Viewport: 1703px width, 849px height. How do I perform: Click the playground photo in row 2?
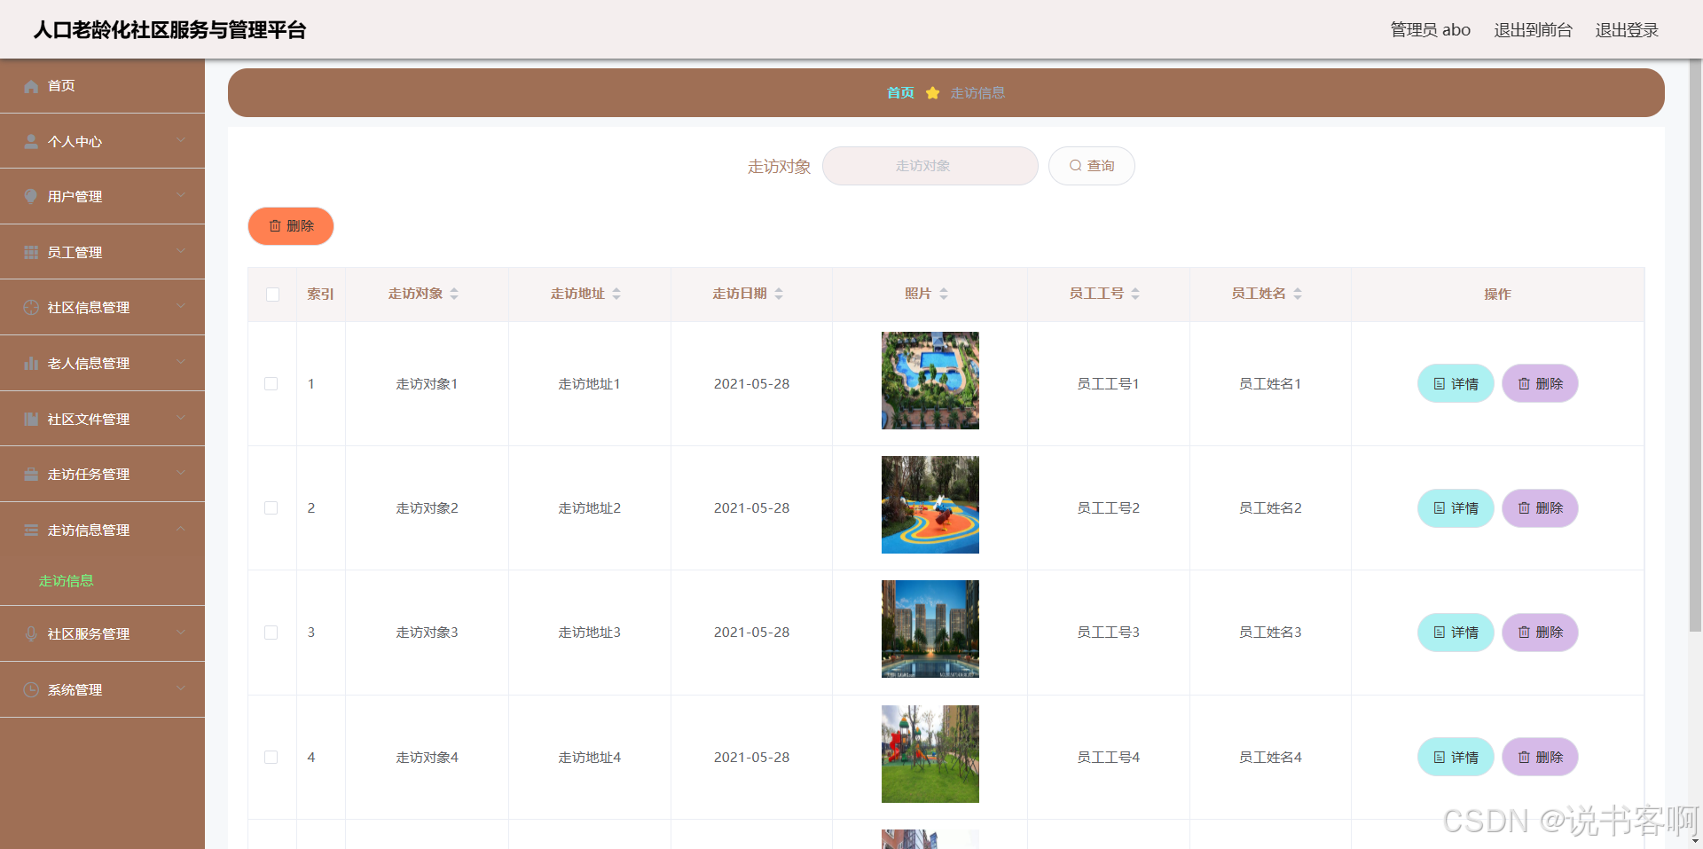[930, 505]
